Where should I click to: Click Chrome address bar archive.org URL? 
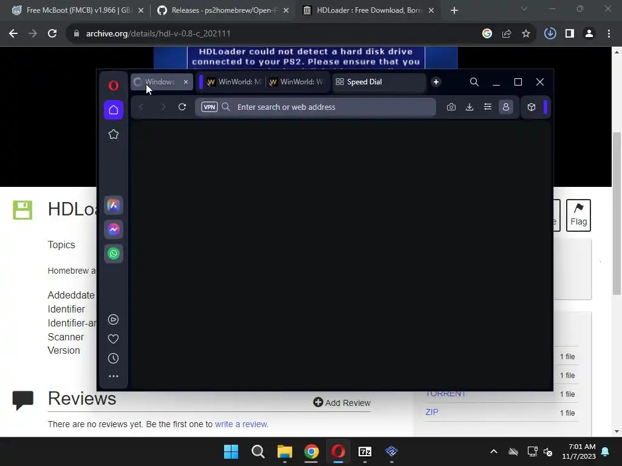tap(159, 34)
